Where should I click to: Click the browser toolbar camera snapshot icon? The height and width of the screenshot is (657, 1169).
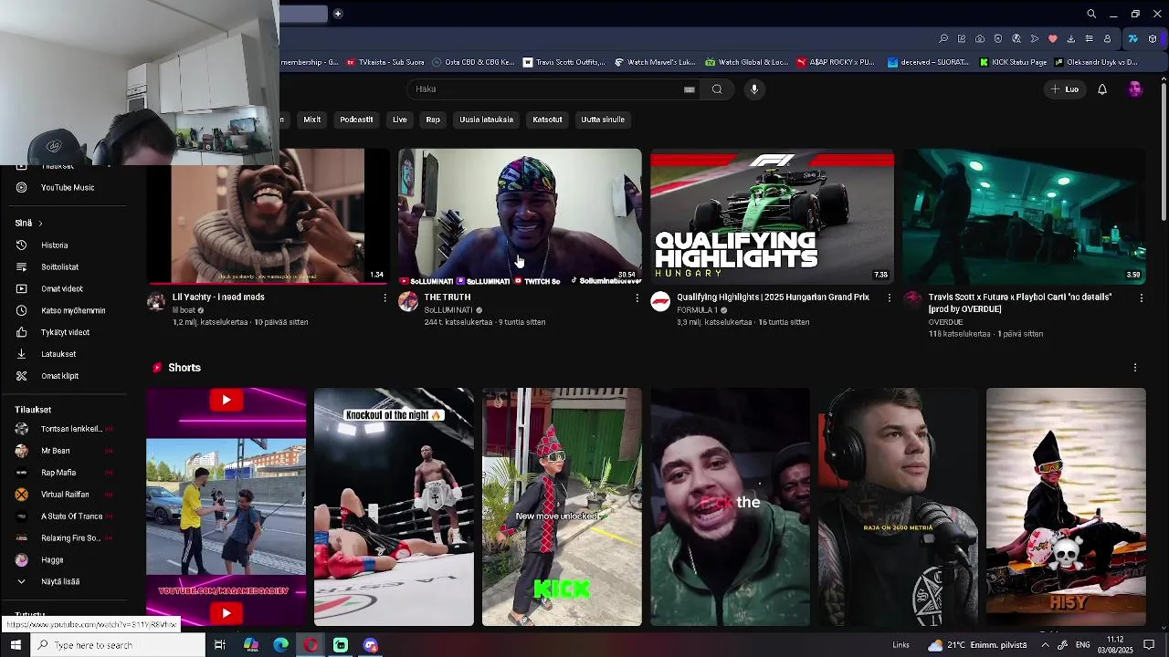click(x=980, y=38)
